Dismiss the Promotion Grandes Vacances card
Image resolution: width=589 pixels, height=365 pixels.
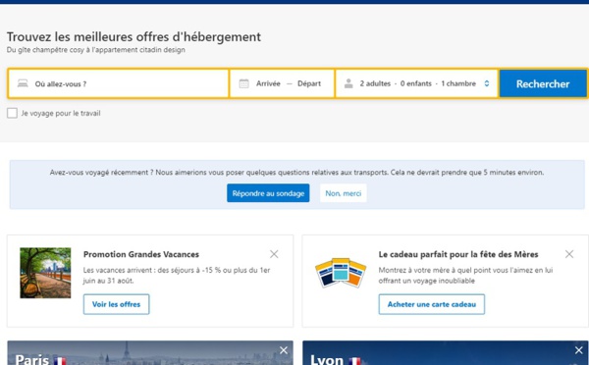pyautogui.click(x=274, y=254)
